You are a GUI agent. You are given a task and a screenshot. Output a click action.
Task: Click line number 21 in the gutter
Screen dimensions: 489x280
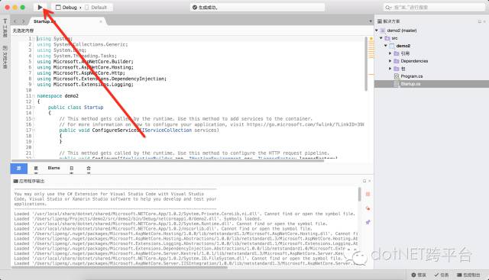[x=28, y=153]
